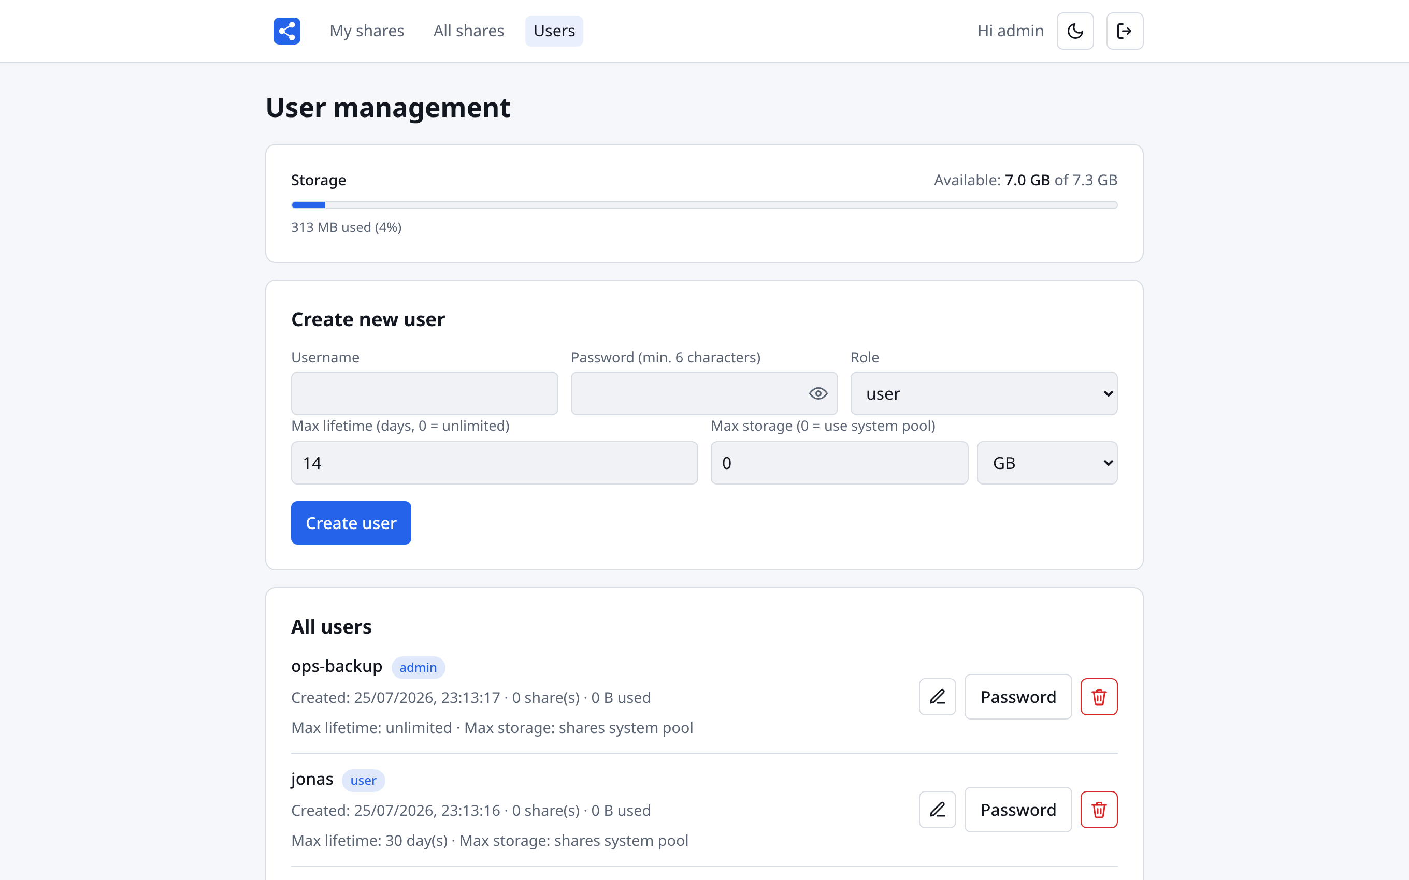Click the 'All users' heading
Image resolution: width=1409 pixels, height=880 pixels.
[x=332, y=627]
